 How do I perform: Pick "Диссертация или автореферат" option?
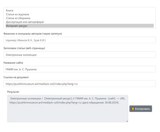pos(80,22)
